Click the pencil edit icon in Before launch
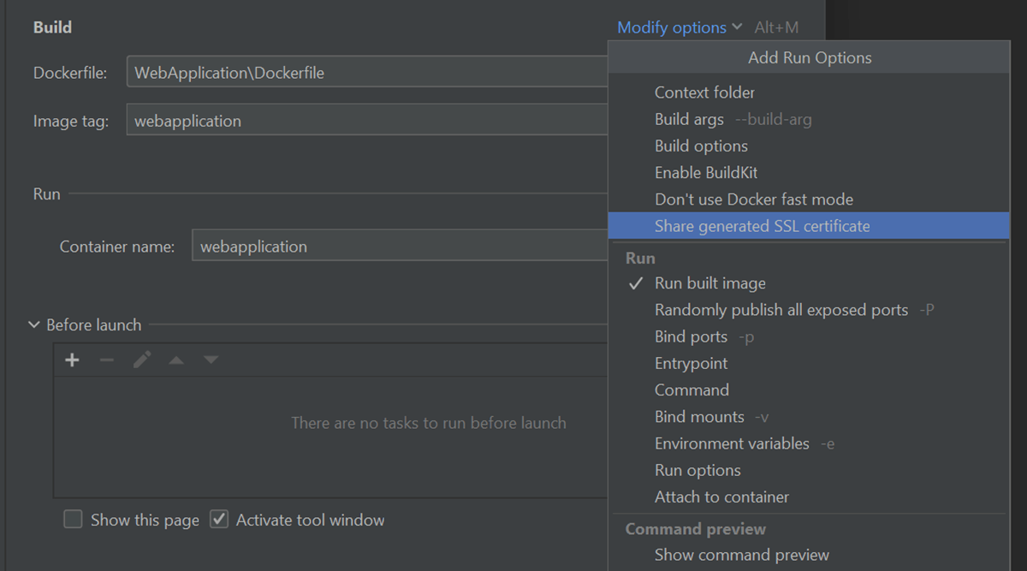1027x571 pixels. point(142,360)
